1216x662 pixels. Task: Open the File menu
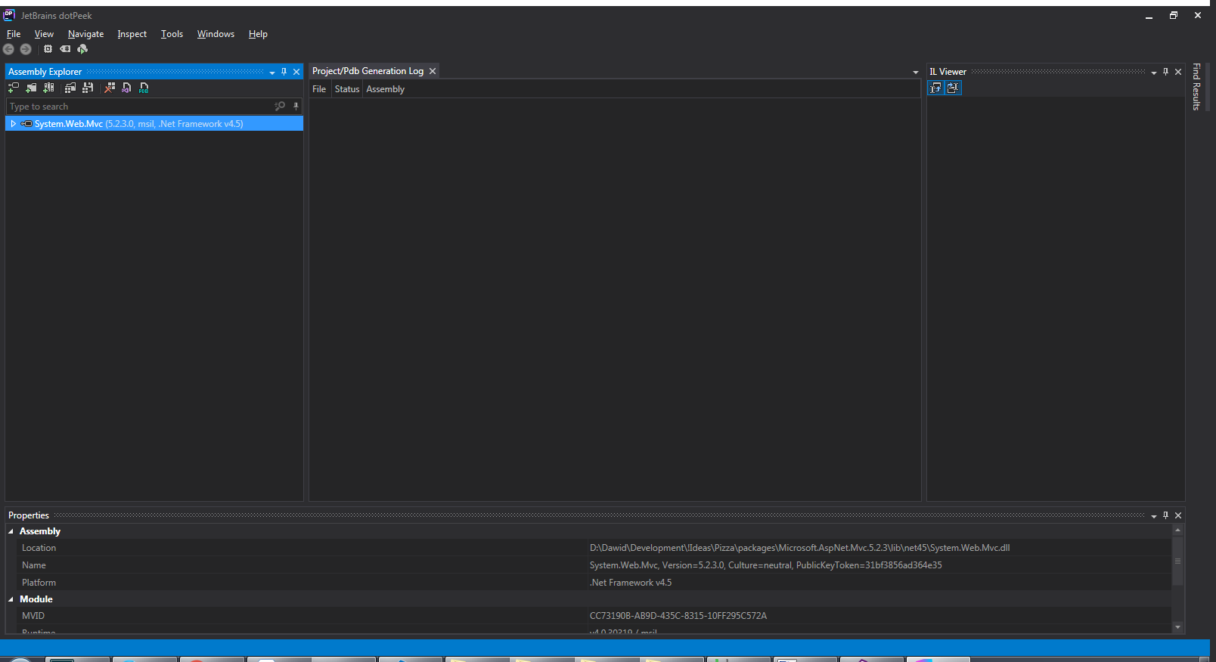(x=14, y=34)
